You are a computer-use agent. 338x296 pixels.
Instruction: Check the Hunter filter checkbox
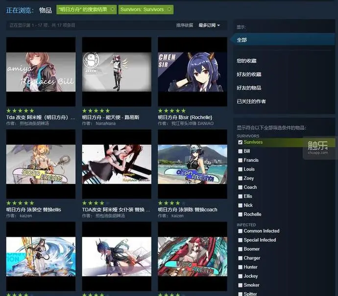[240, 267]
